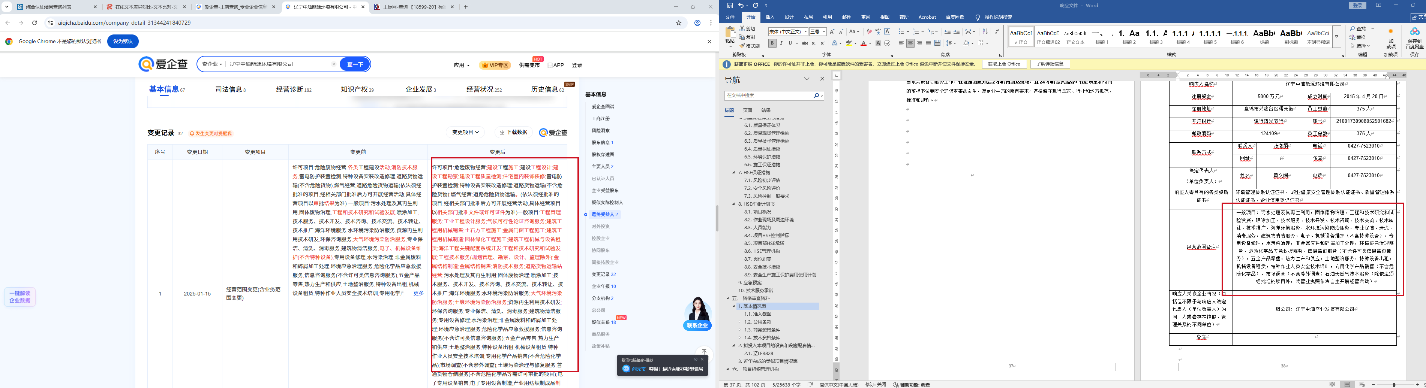Increase font size with the grow font icon
Viewport: 1426px width, 388px height.
pyautogui.click(x=832, y=31)
